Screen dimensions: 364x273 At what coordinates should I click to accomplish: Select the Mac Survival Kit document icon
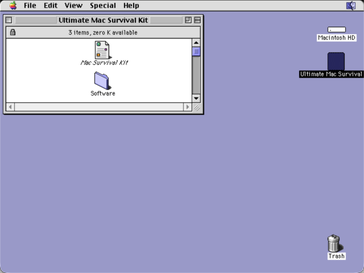102,50
